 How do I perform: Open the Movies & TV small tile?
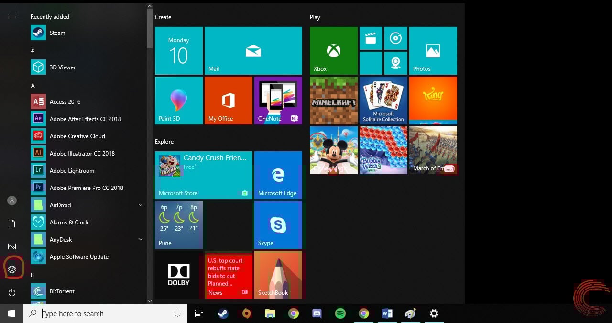click(x=371, y=38)
